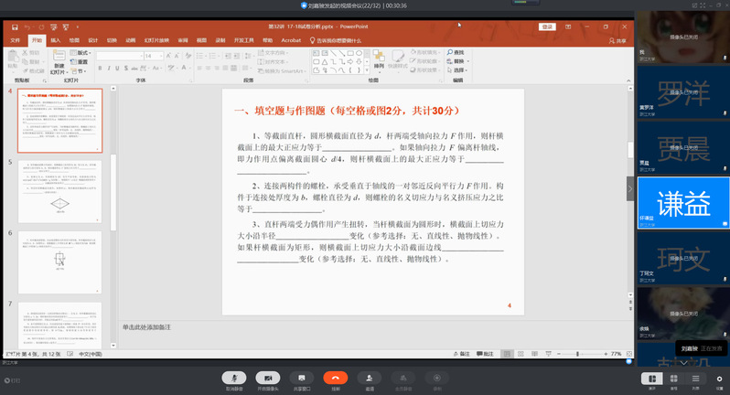Select slide 5 thumbnail in slide panel
This screenshot has width=730, height=395.
pos(61,191)
